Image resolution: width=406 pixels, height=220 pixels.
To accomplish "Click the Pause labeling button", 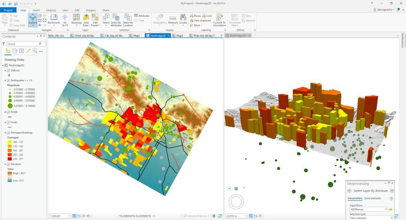I will pyautogui.click(x=195, y=16).
